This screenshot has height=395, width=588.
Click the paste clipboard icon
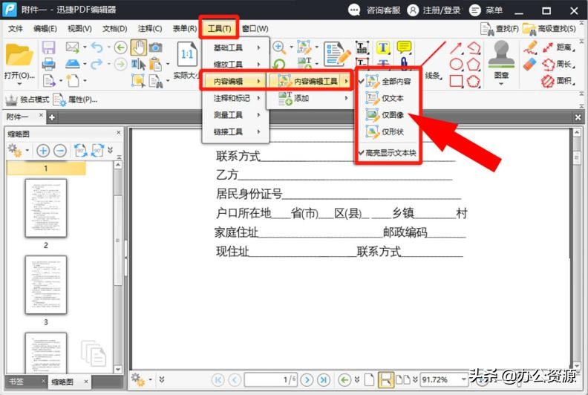[155, 64]
